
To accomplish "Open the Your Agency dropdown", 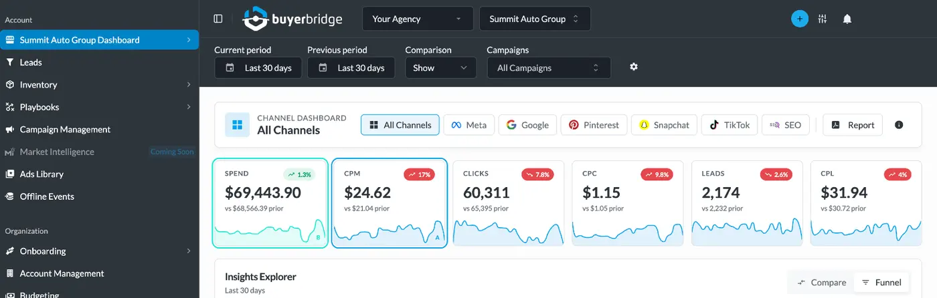I will (418, 19).
